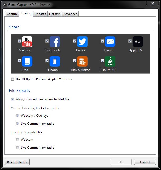Click the iPhone share icon
This screenshot has width=161, height=170.
pyautogui.click(x=55, y=61)
